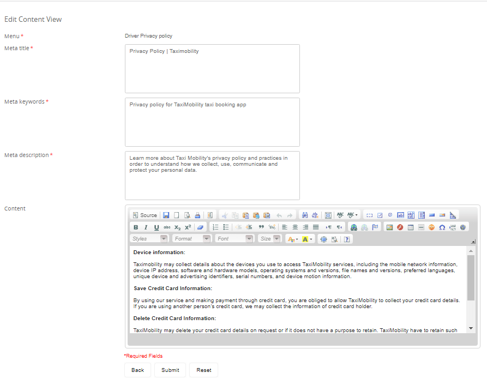Viewport: 487px width, 385px height.
Task: Click the Cut scissors icon
Action: pos(225,215)
